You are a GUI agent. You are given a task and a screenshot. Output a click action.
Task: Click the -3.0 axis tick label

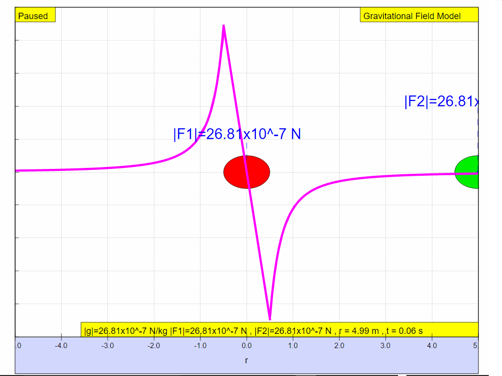point(107,346)
